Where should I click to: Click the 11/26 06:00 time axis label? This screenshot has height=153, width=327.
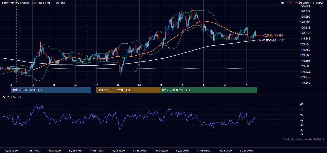point(246,151)
